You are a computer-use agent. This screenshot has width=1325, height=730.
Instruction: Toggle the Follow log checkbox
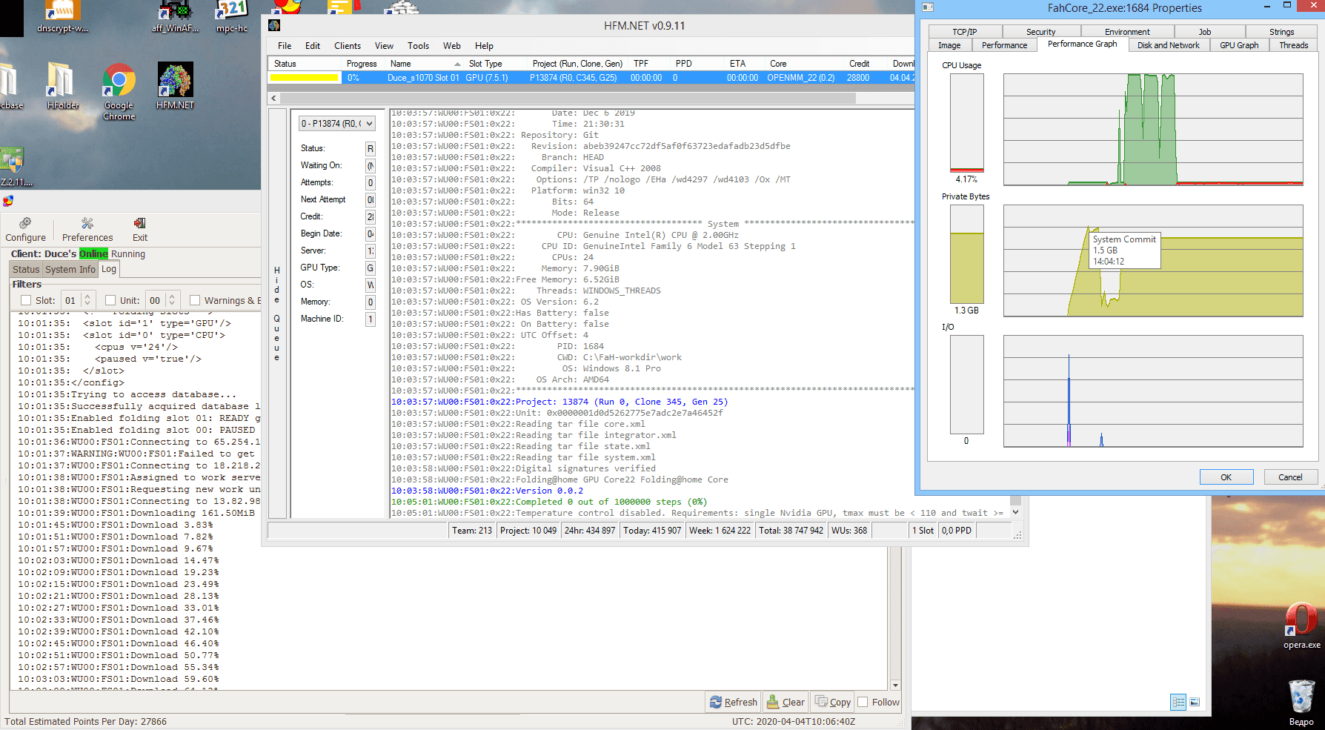863,702
